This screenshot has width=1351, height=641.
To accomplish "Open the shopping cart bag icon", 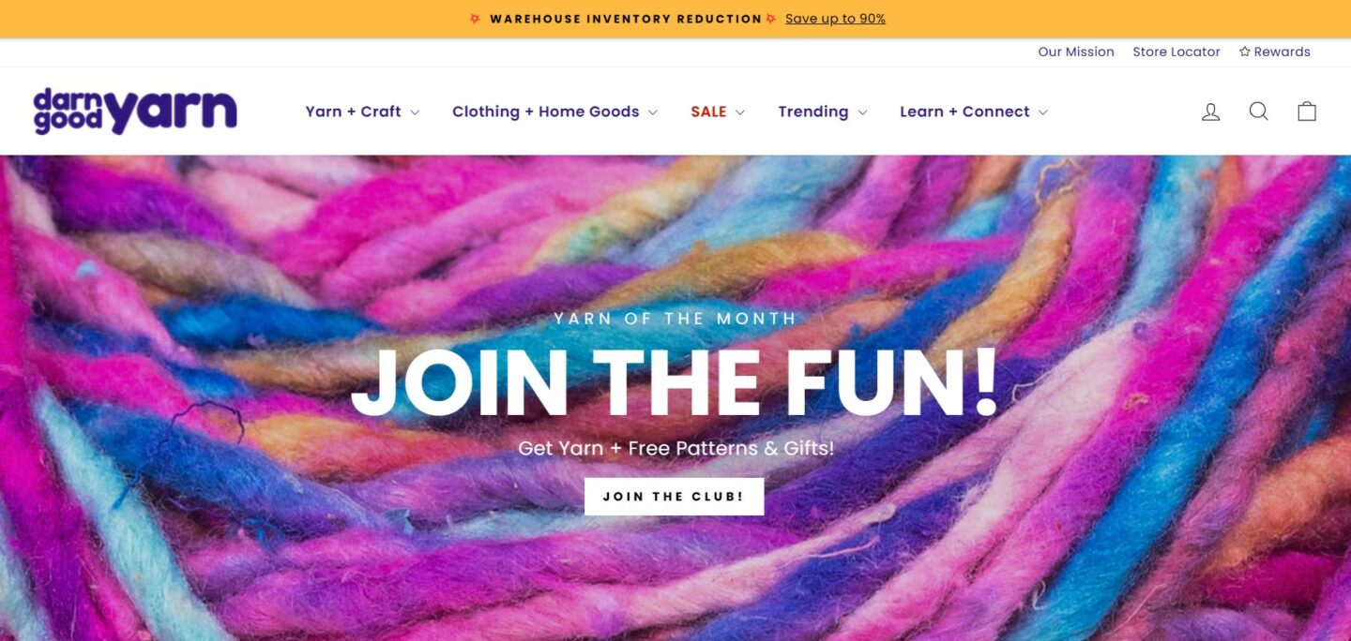I will coord(1307,112).
